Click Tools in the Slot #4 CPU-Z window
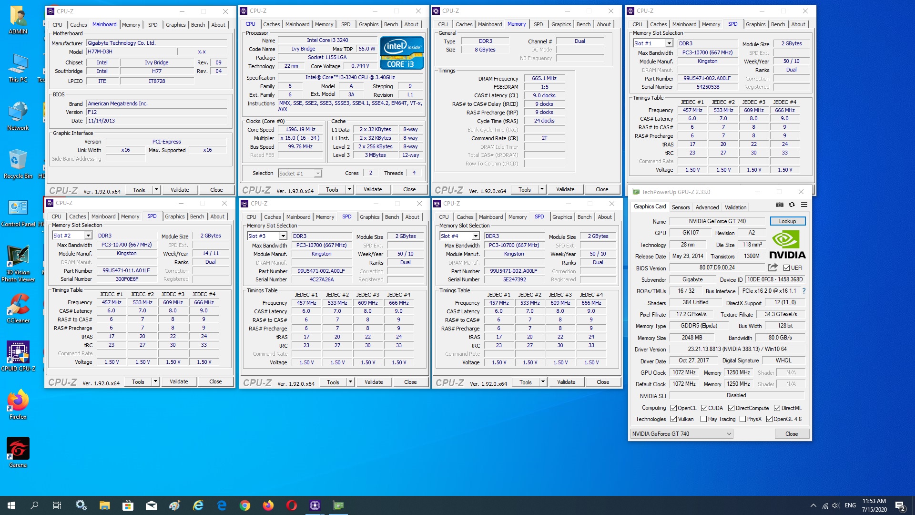Viewport: 915px width, 515px height. [x=526, y=382]
